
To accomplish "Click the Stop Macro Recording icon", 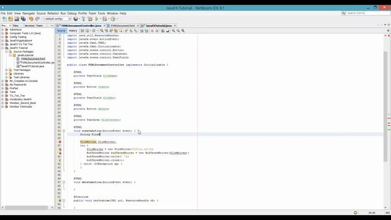I will point(157,31).
